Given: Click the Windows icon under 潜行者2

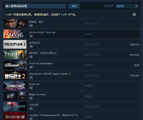Looking at the screenshot, I should [31, 57].
